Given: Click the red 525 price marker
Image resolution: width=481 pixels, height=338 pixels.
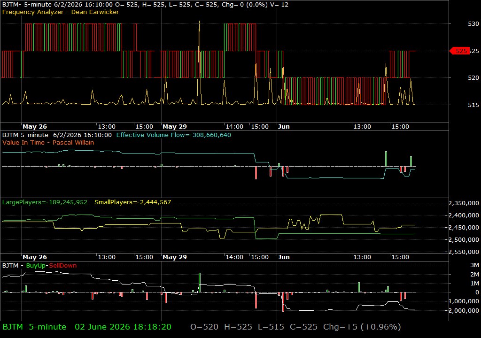Looking at the screenshot, I should click(x=459, y=51).
